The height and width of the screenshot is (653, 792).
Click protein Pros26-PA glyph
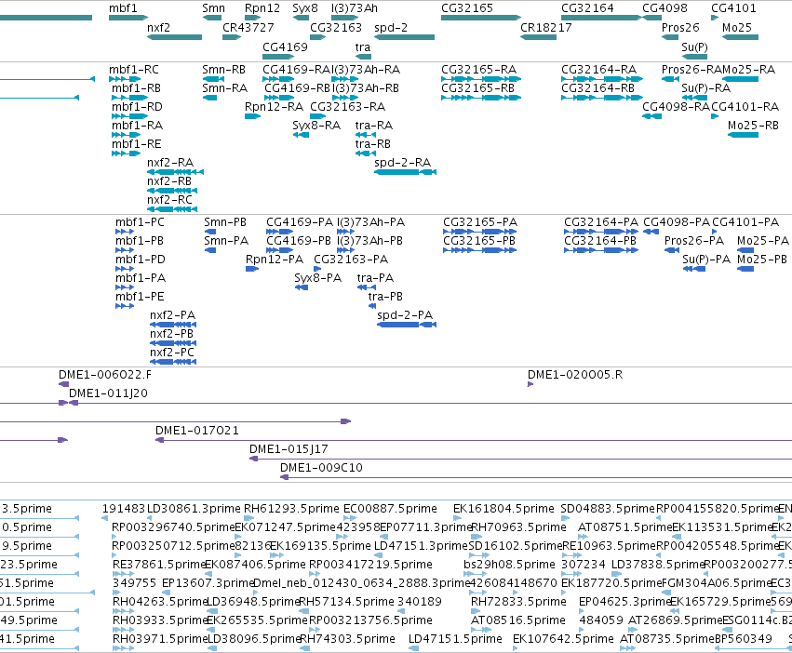[x=672, y=250]
